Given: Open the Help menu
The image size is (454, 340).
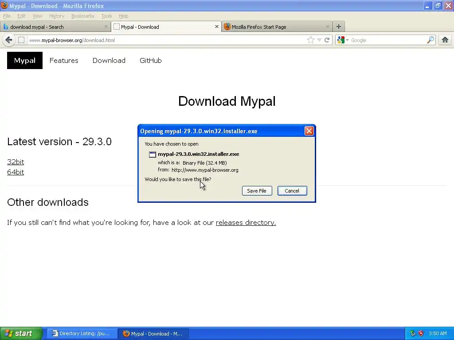Looking at the screenshot, I should click(x=123, y=16).
